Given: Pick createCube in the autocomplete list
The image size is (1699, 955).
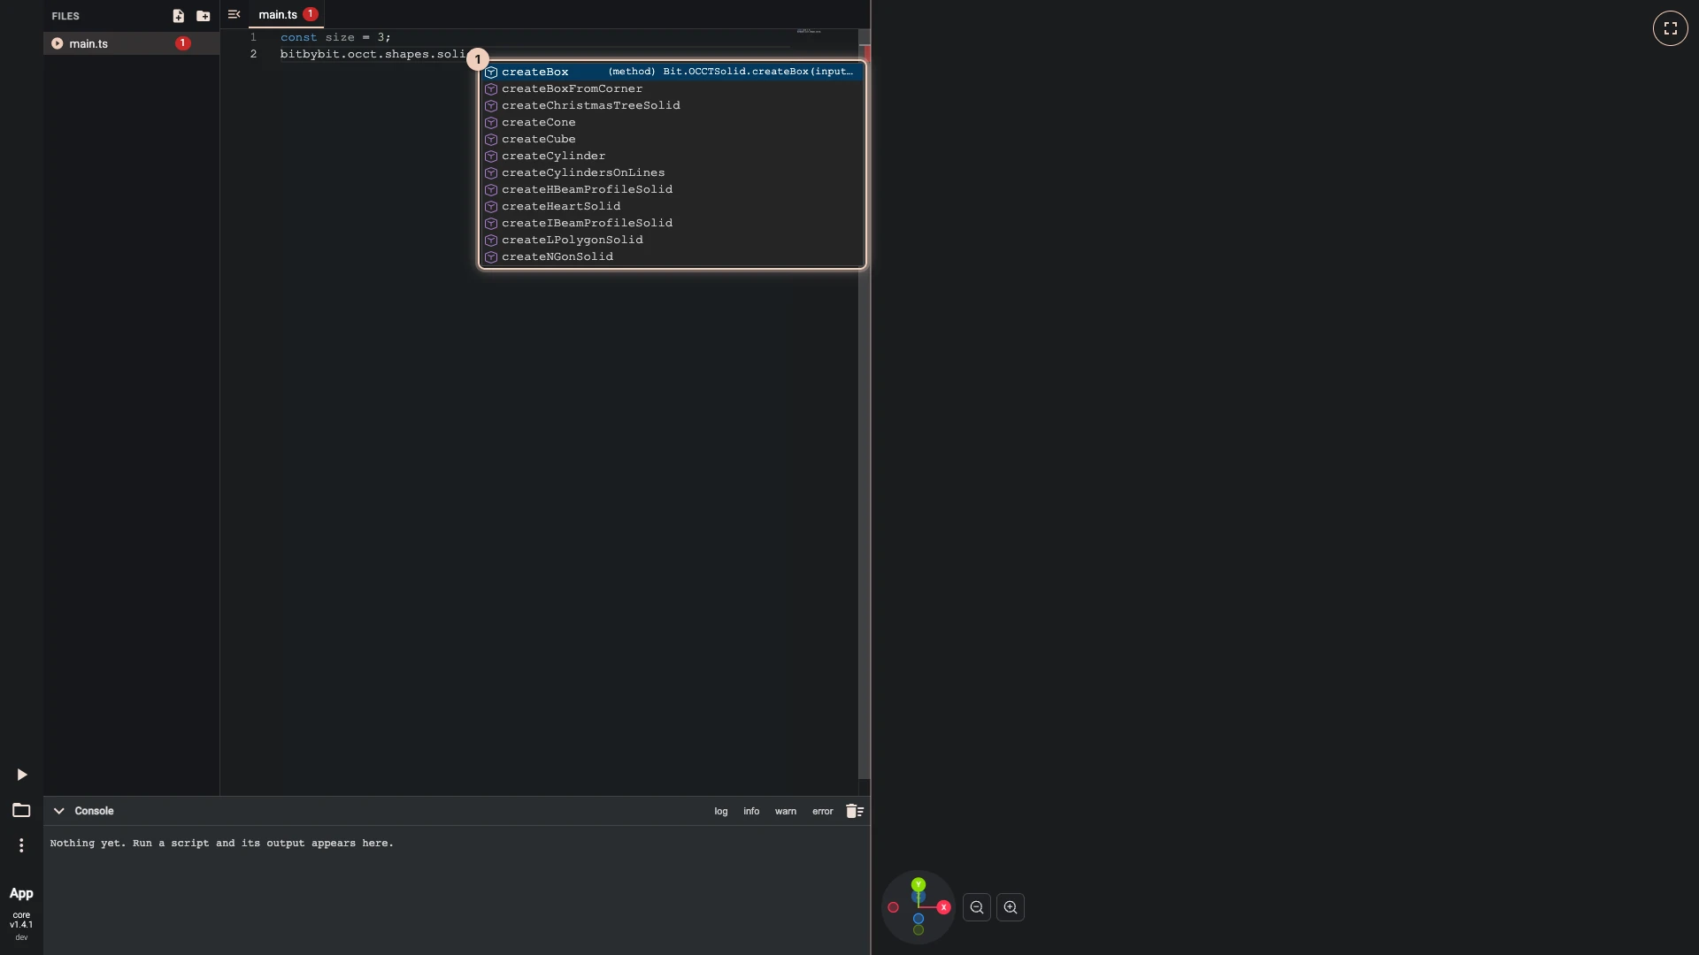Looking at the screenshot, I should pyautogui.click(x=673, y=139).
